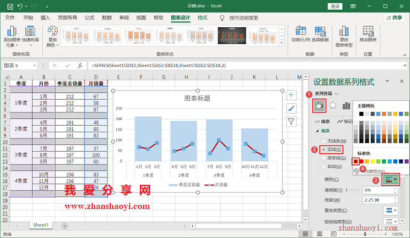
Task: Open the line Color dropdown button
Action: pos(391,179)
